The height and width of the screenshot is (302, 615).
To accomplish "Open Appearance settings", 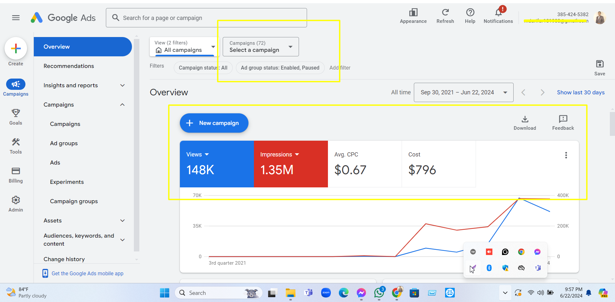I will (413, 16).
